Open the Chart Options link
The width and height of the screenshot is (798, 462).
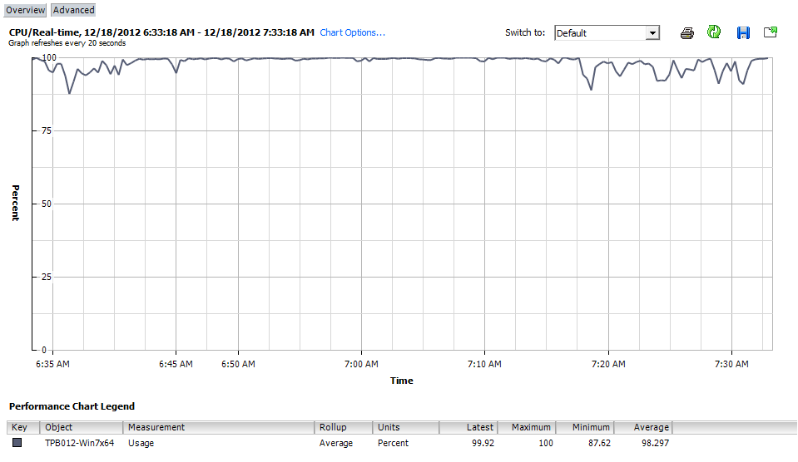point(352,32)
